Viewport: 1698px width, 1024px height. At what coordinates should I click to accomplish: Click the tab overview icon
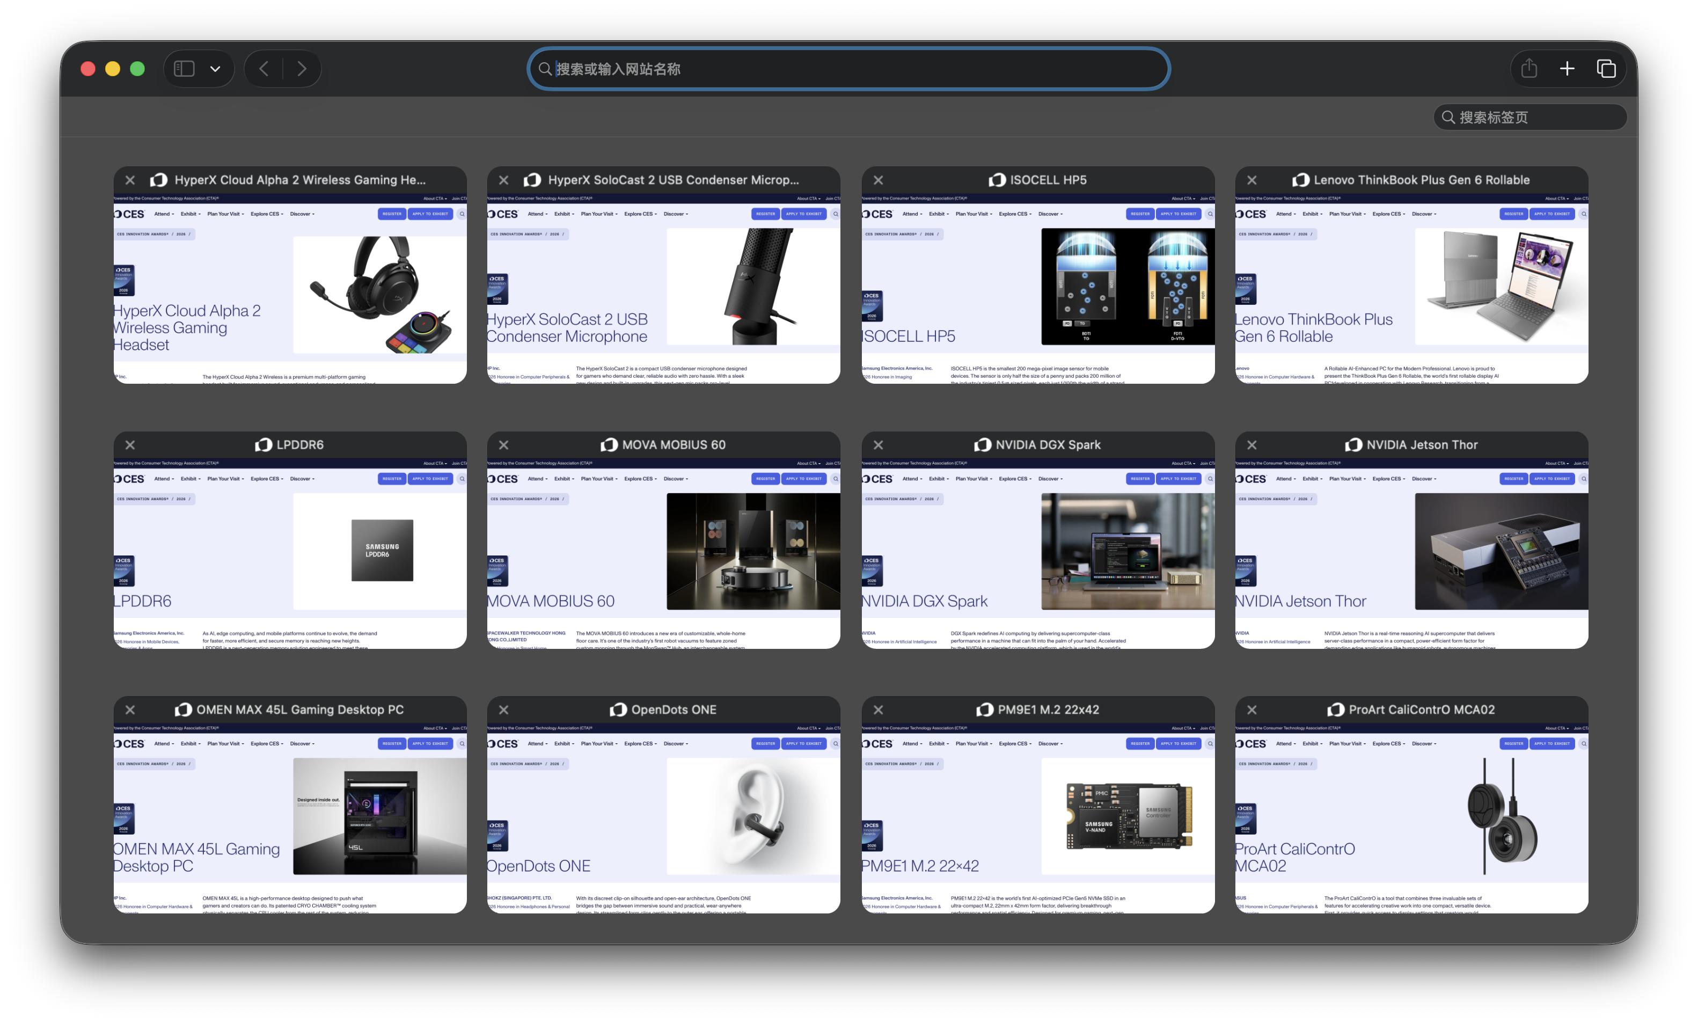click(1606, 68)
